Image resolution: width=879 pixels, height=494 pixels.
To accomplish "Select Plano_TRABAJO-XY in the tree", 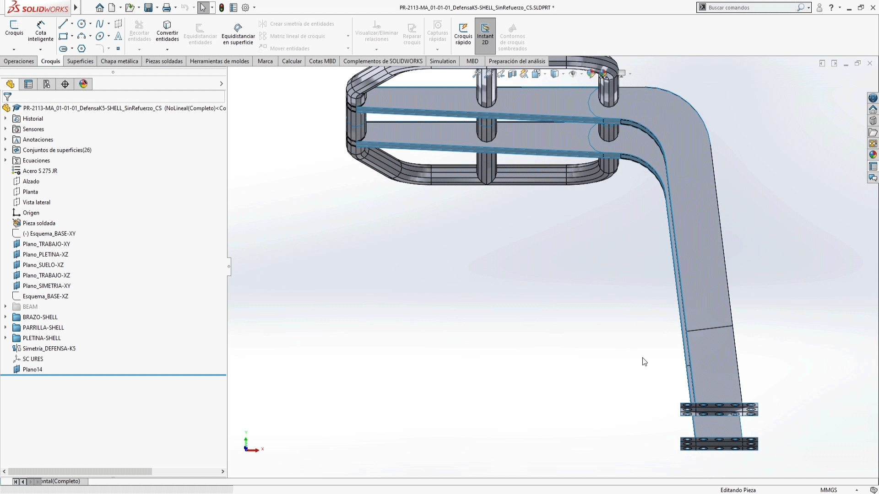I will tap(46, 244).
